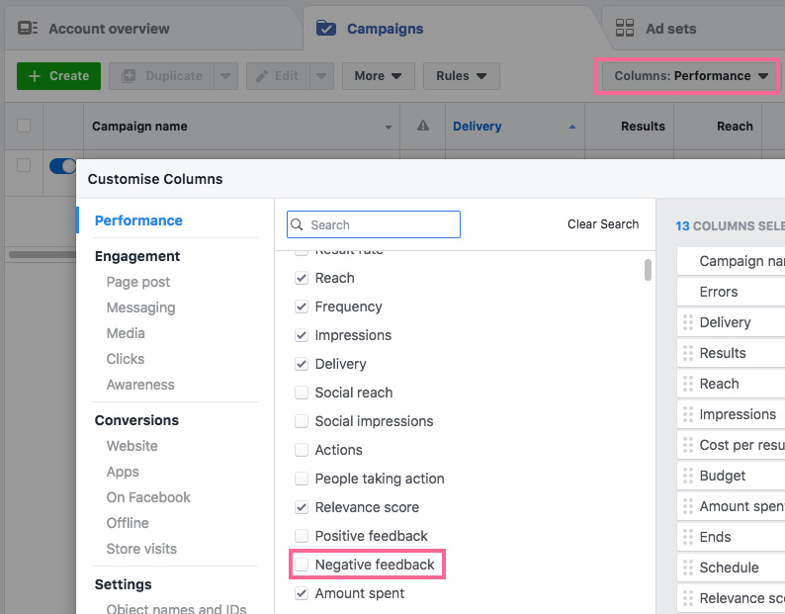Toggle the campaign on/off switch
Viewport: 785px width, 614px height.
pyautogui.click(x=62, y=166)
